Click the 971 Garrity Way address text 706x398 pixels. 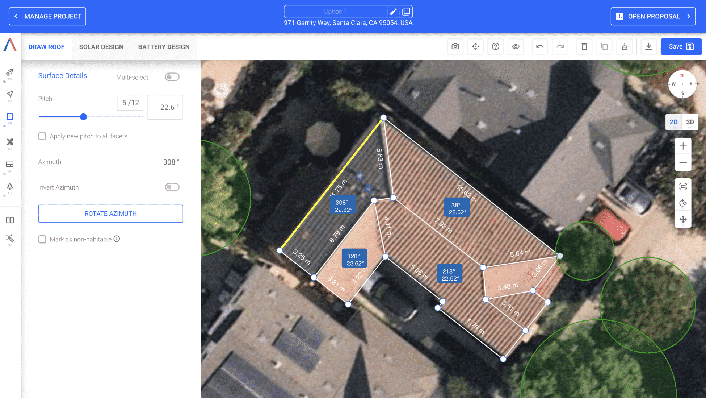click(x=348, y=23)
